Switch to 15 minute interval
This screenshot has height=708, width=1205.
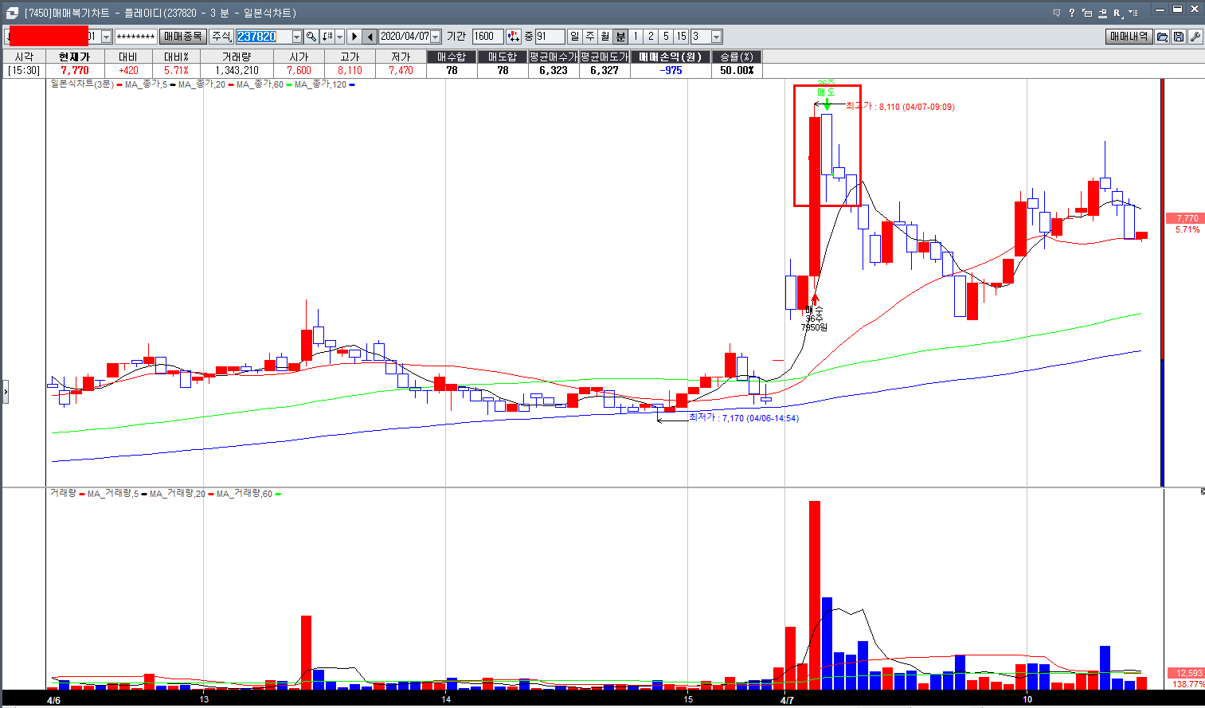click(x=681, y=37)
